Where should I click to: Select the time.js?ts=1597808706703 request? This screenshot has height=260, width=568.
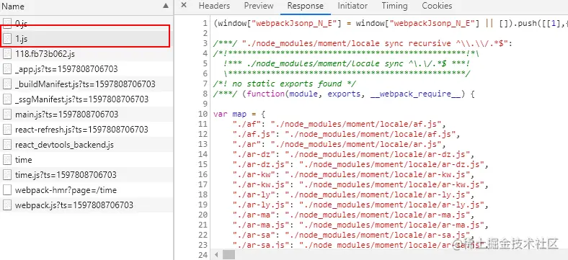(86, 175)
